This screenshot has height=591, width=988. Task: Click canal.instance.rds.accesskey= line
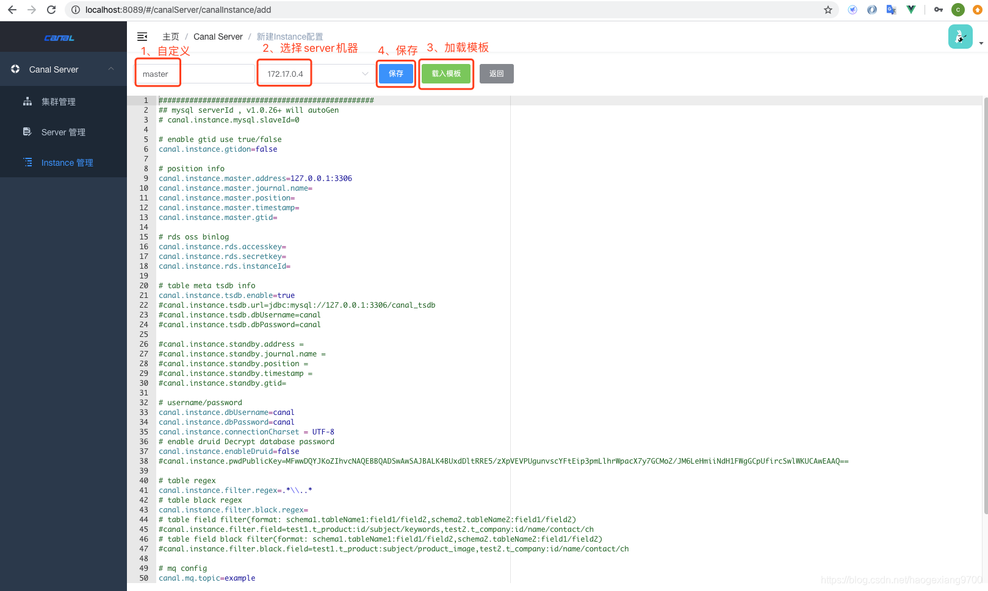222,247
